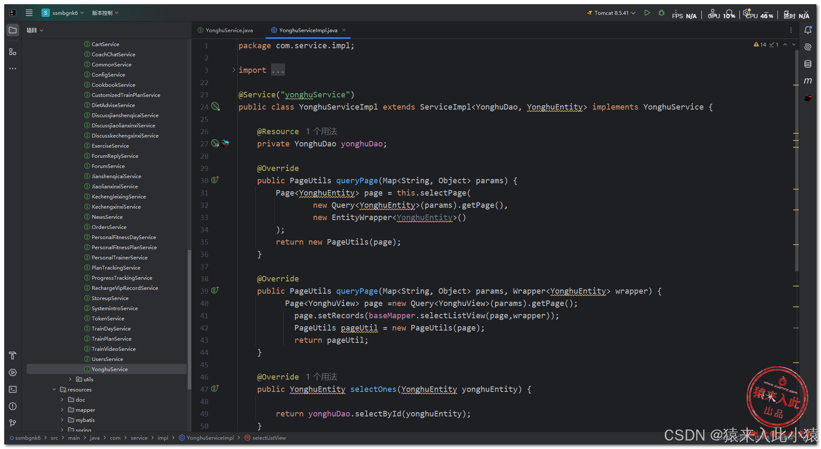Expand the mybatis folder
Screen dimensions: 821x449
pos(62,420)
